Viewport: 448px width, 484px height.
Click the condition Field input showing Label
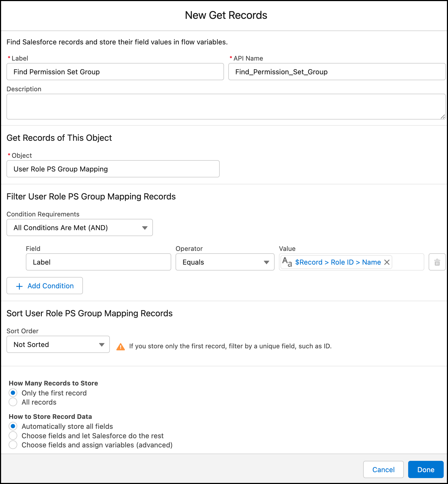pos(99,262)
